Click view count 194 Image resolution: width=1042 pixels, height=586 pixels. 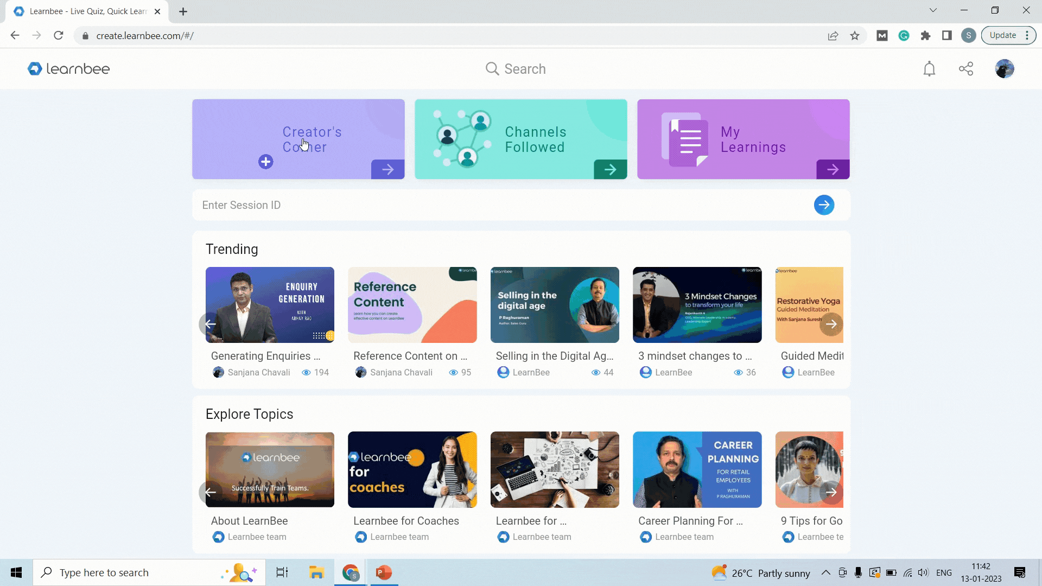(321, 372)
